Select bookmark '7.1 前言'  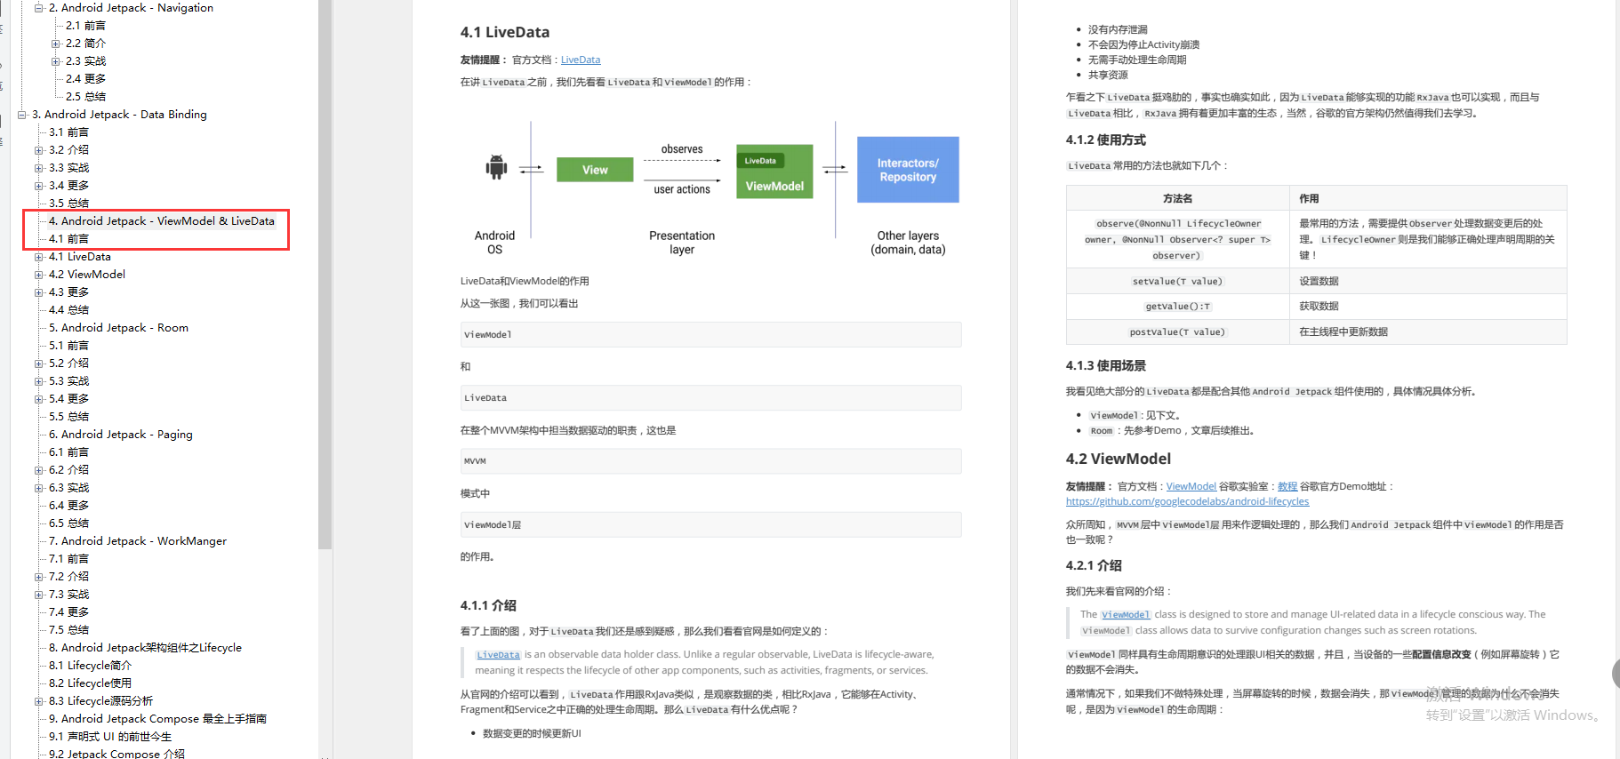coord(68,559)
